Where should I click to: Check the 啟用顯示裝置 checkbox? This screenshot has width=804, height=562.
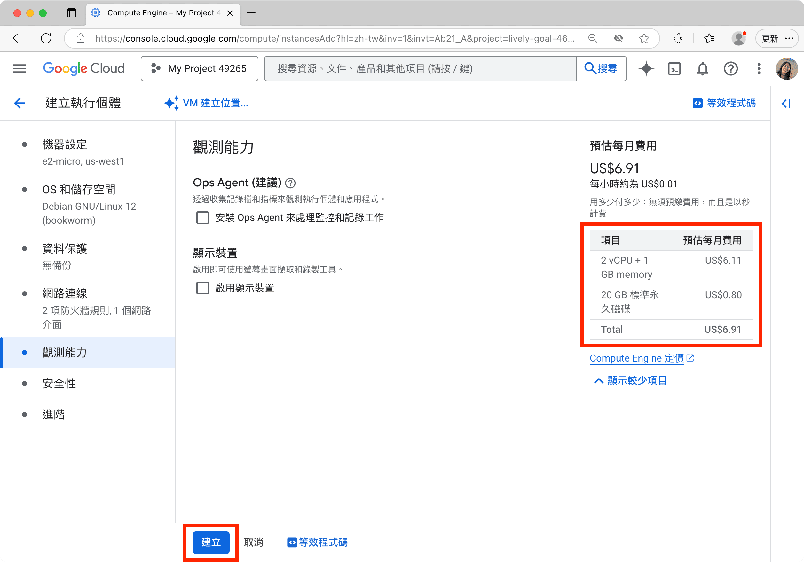pyautogui.click(x=202, y=288)
